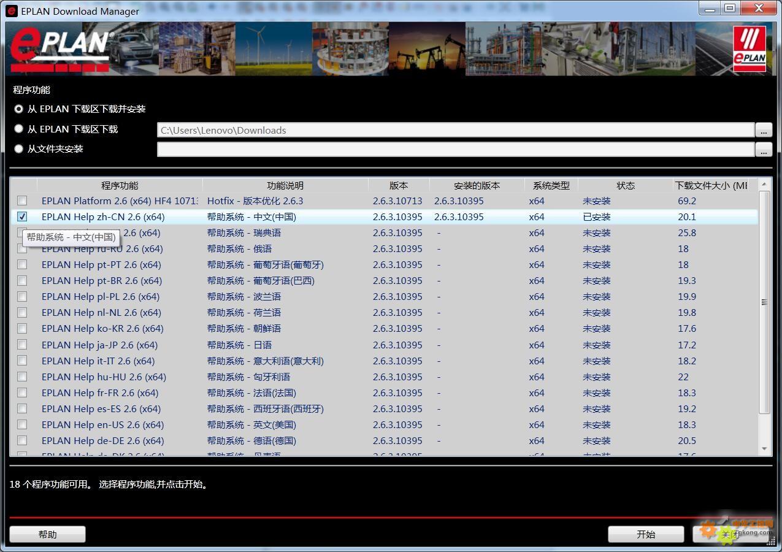Browse for the download folder path

coord(764,130)
